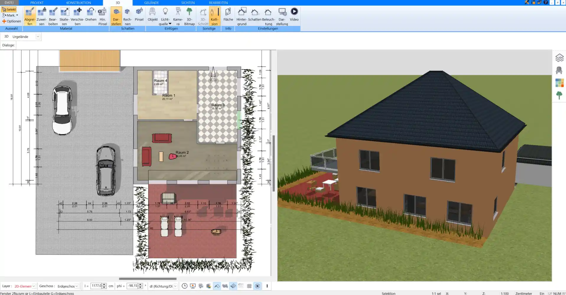Viewport: 566px width, 295px height.
Task: Open the furniture chair sidebar icon
Action: point(559,70)
